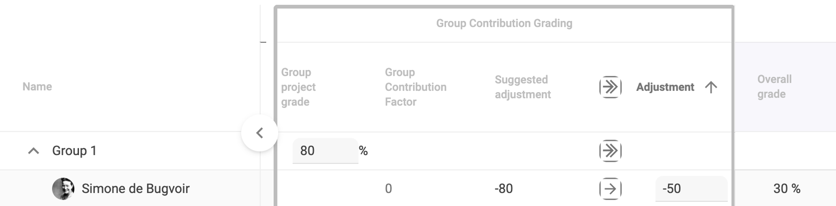
Task: Click the Suggested adjustment column header
Action: tap(522, 87)
